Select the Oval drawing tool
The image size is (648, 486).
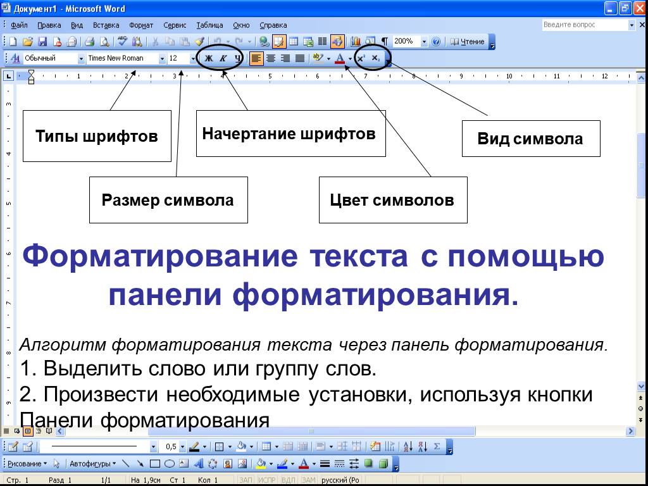pyautogui.click(x=170, y=464)
